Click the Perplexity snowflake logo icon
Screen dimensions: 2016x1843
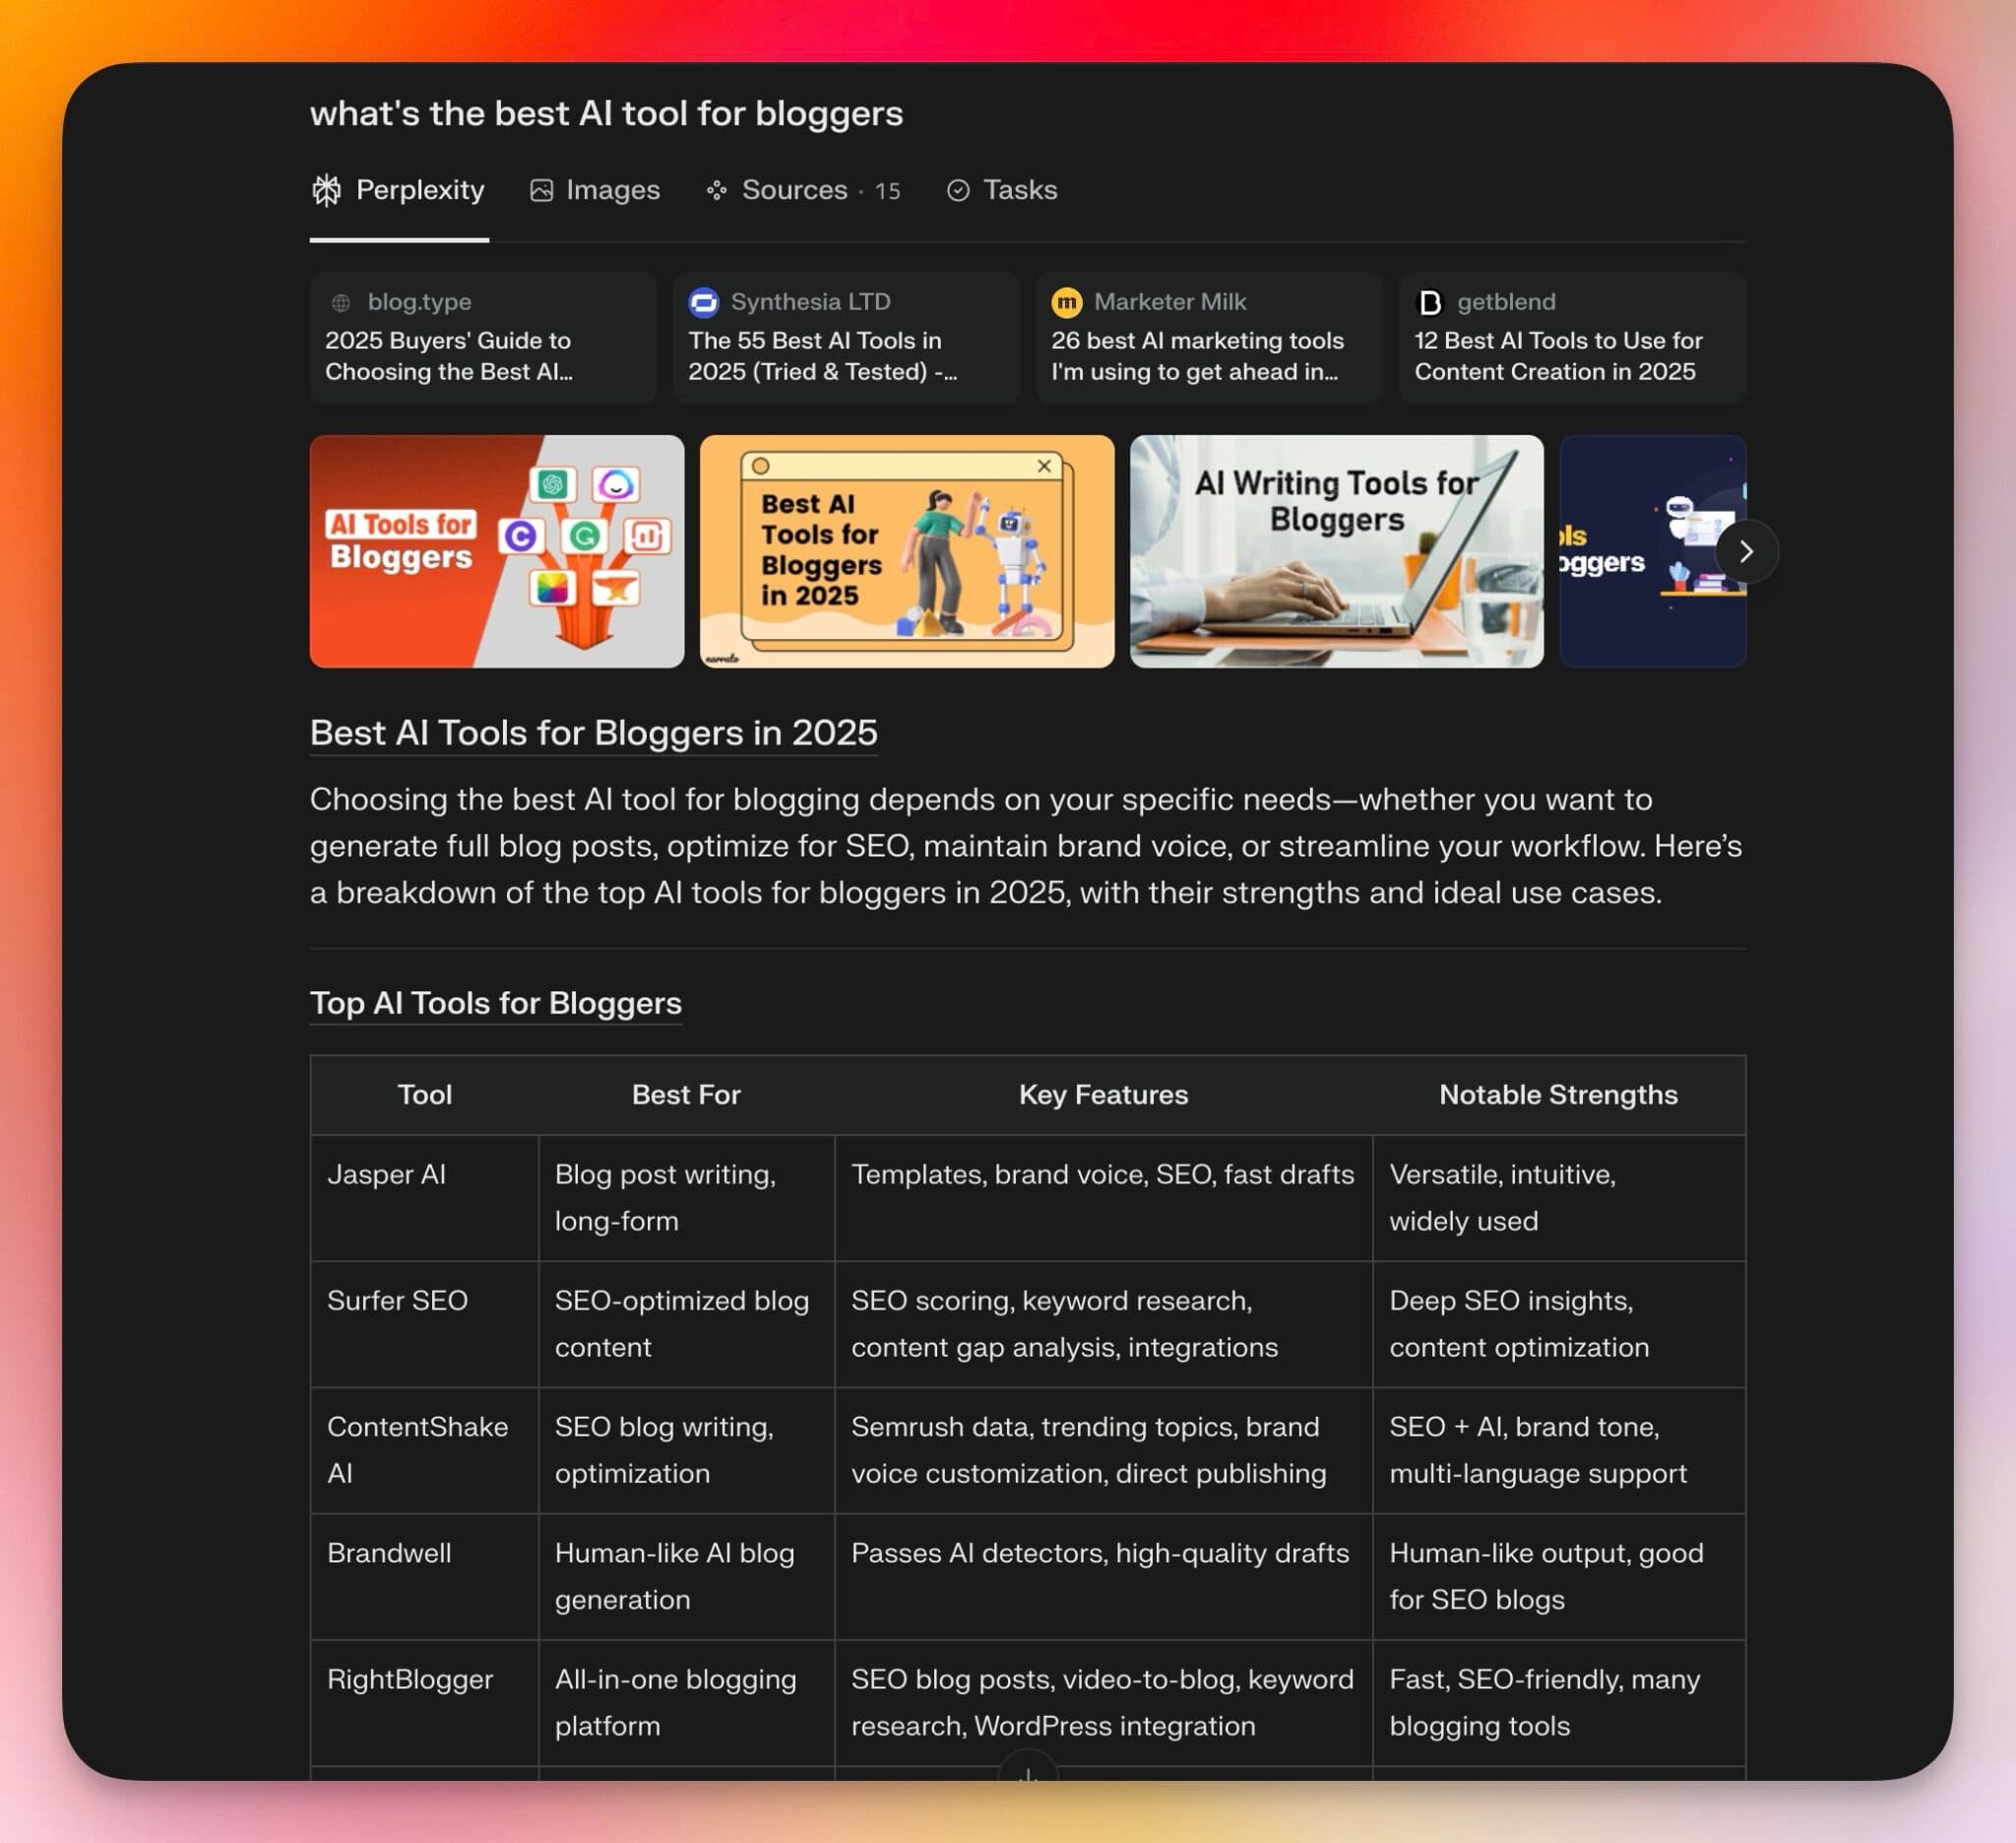pos(327,190)
